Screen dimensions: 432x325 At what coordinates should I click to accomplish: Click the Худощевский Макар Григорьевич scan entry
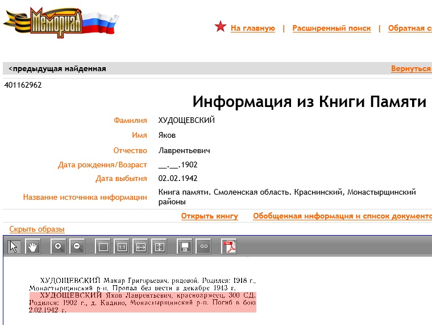pyautogui.click(x=143, y=285)
